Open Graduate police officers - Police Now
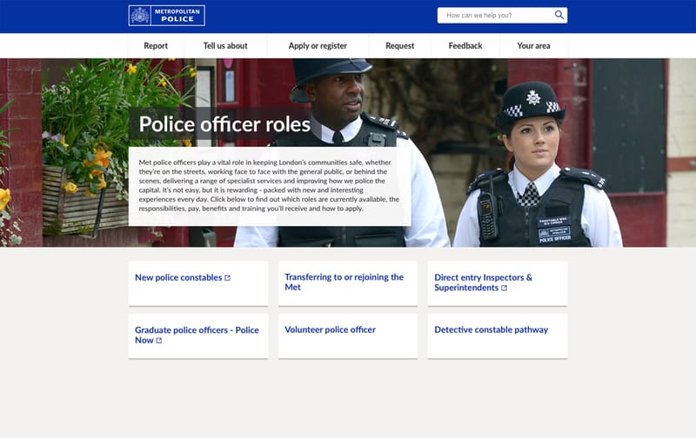Image resolution: width=696 pixels, height=438 pixels. pyautogui.click(x=197, y=335)
